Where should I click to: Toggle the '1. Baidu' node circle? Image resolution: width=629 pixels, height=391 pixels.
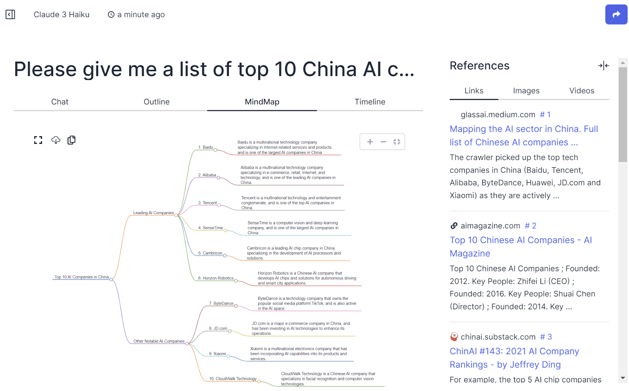[x=215, y=149]
